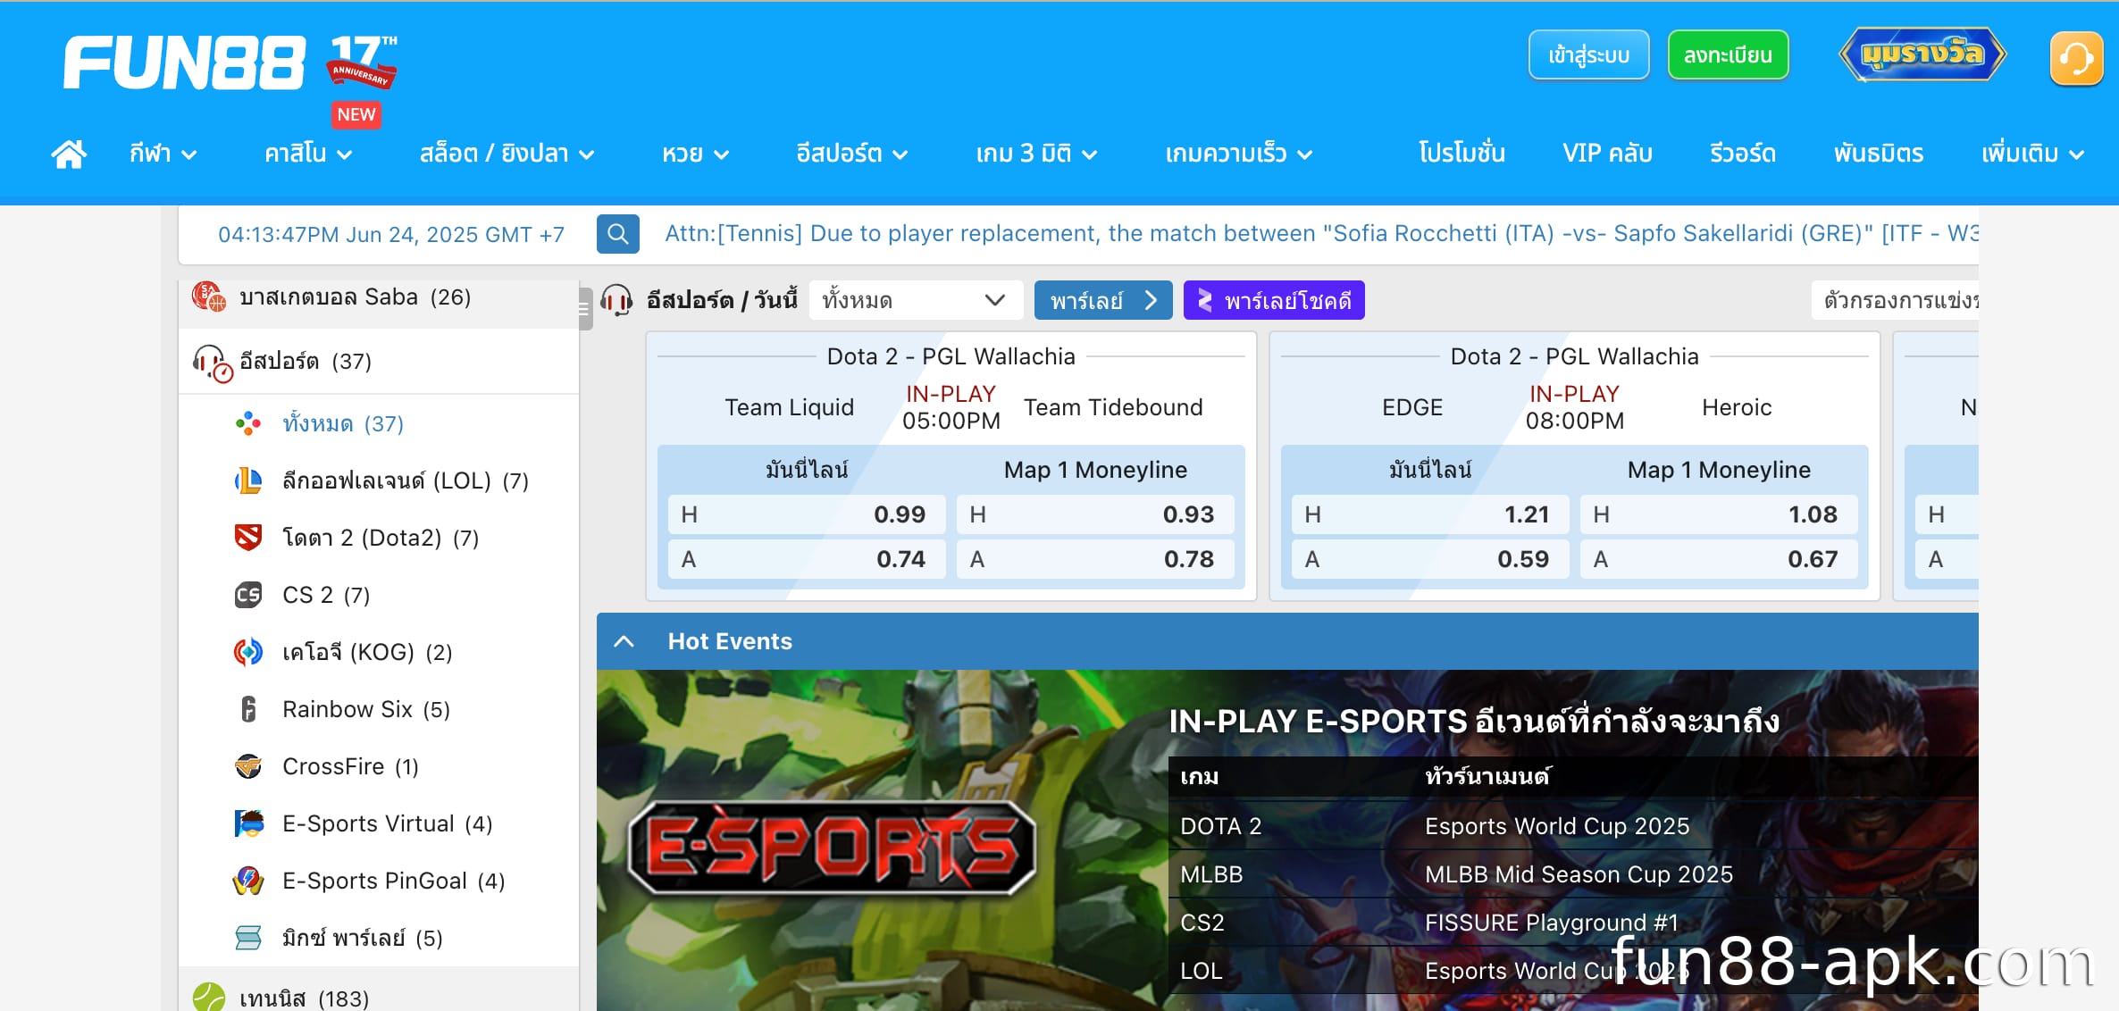Bet EDGE moneyline home odds 1.21

click(1430, 514)
